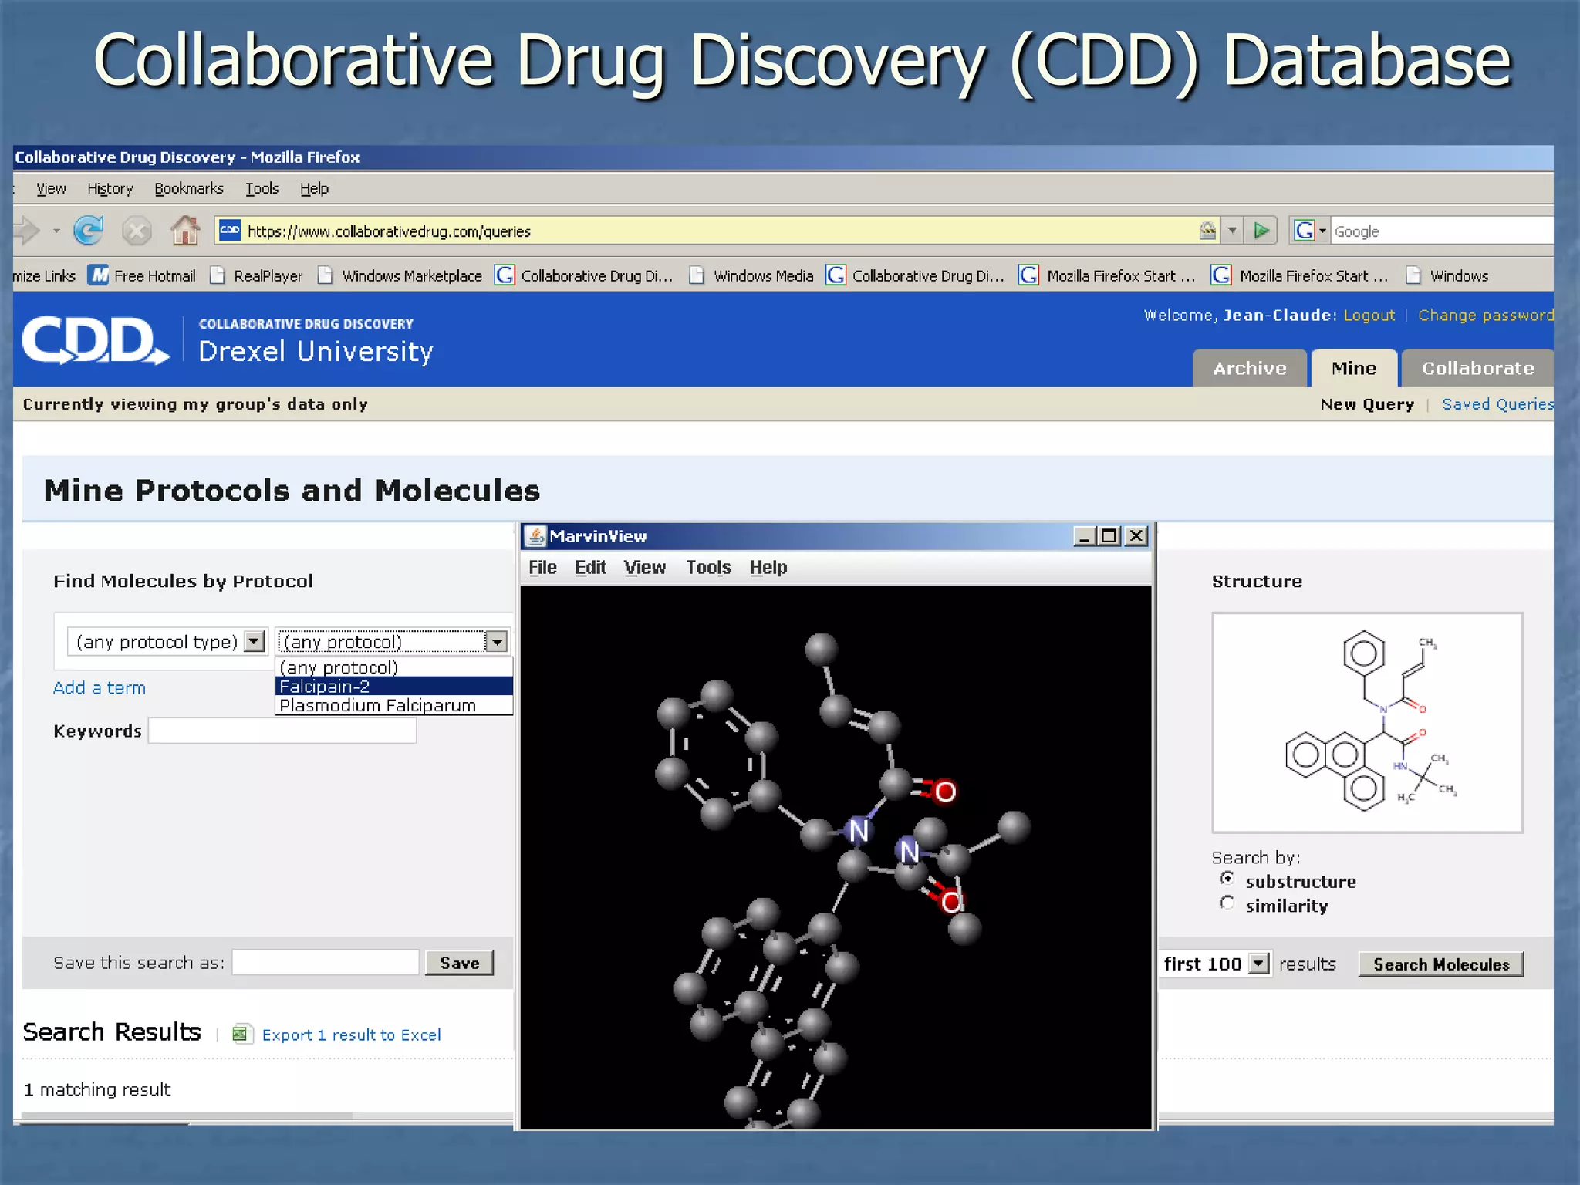Viewport: 1580px width, 1185px height.
Task: Switch to the Archive tab
Action: (x=1249, y=369)
